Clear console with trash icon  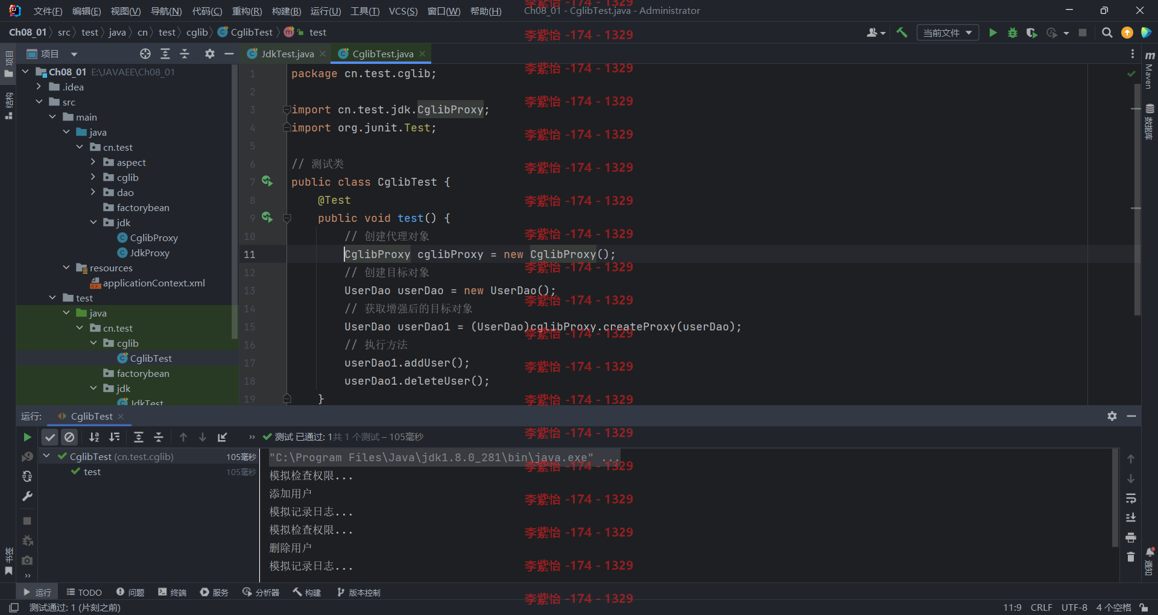[1131, 557]
